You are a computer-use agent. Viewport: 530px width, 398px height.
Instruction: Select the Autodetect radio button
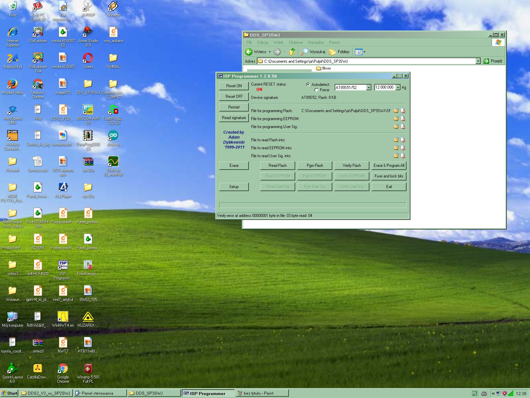click(x=308, y=85)
